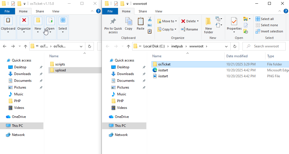Open recent locations dropdown in osTicket-v1.15.8 window
Image resolution: width=289 pixels, height=154 pixels.
(20, 46)
